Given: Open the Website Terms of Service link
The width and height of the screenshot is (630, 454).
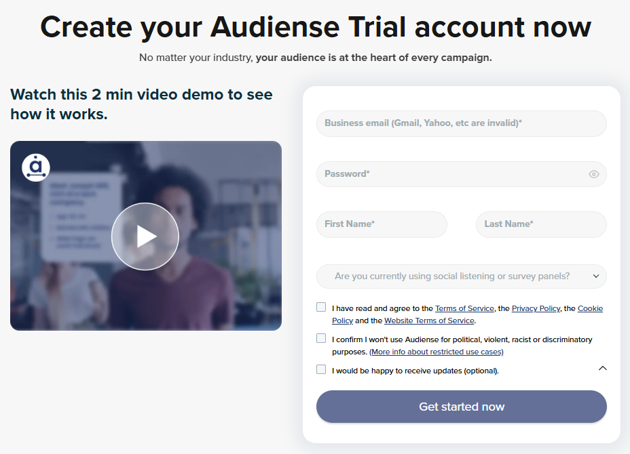Looking at the screenshot, I should pos(429,321).
